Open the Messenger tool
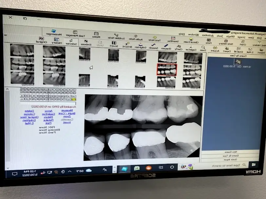Image resolution: width=266 pixels, height=199 pixels. pos(54,32)
